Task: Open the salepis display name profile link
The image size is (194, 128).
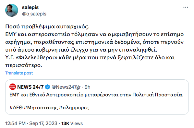Action: click(30, 7)
